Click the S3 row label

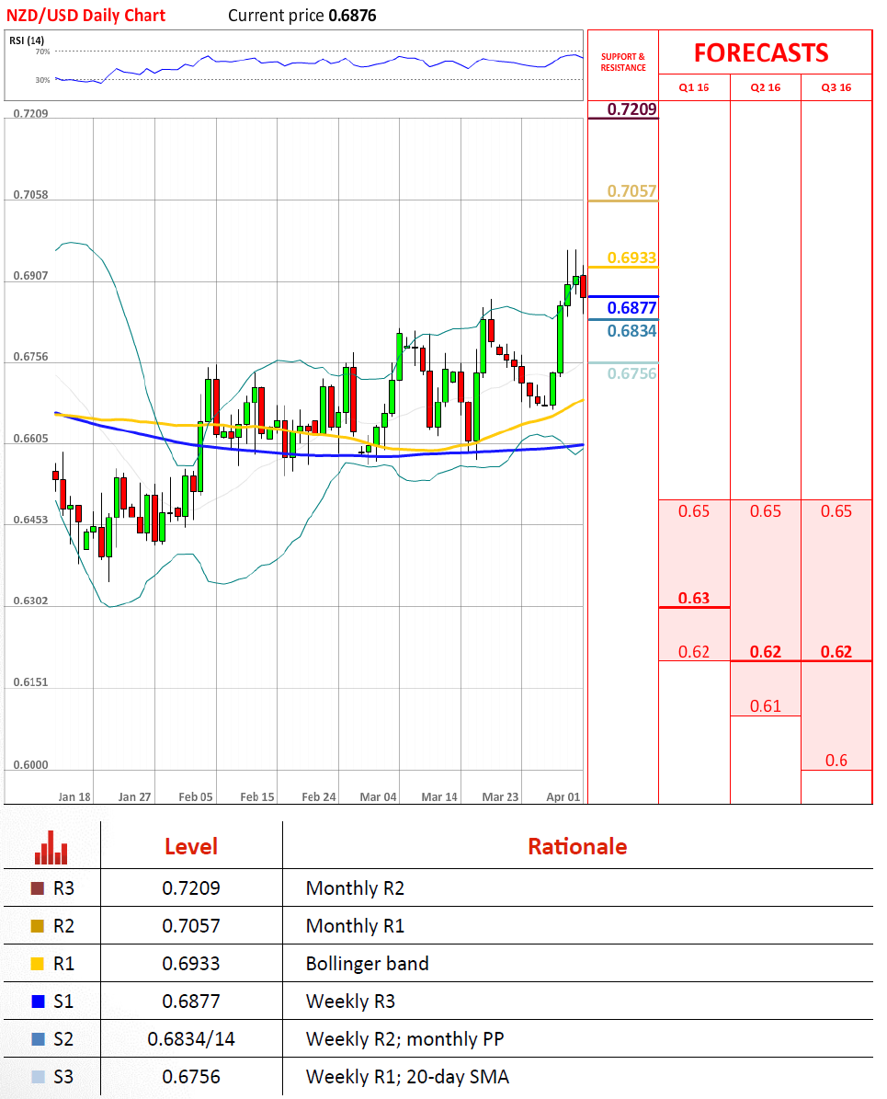pos(63,1077)
